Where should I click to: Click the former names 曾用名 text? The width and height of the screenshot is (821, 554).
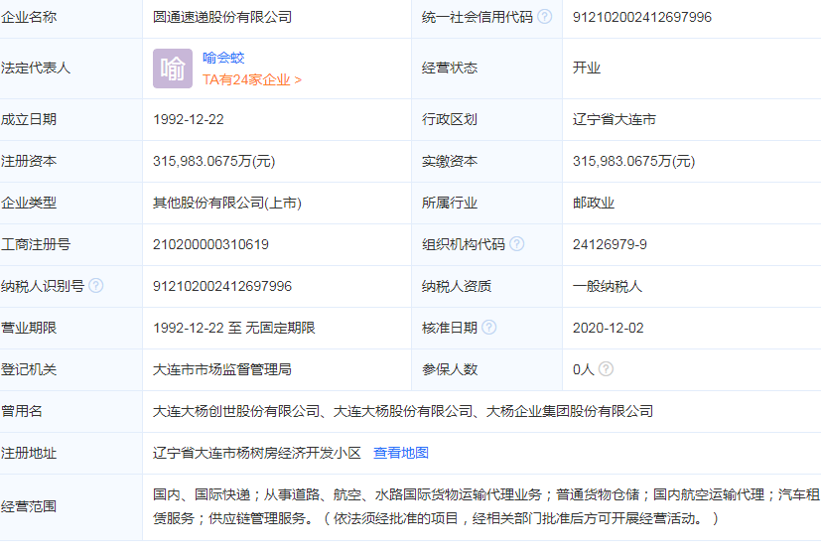(x=403, y=411)
